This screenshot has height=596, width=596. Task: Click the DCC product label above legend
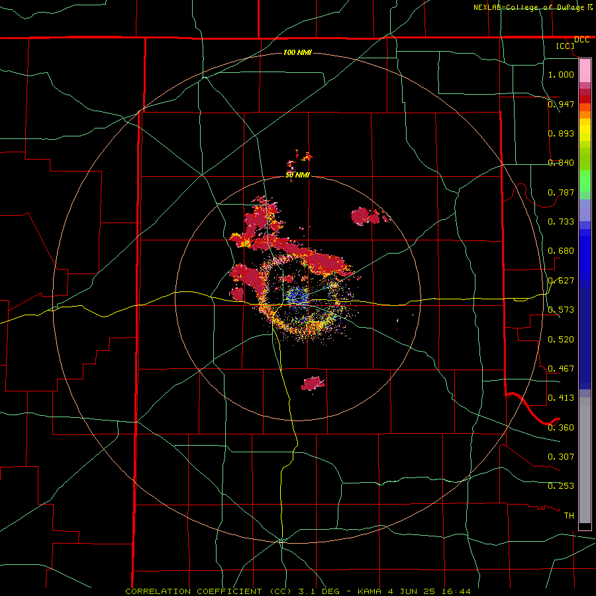point(581,40)
